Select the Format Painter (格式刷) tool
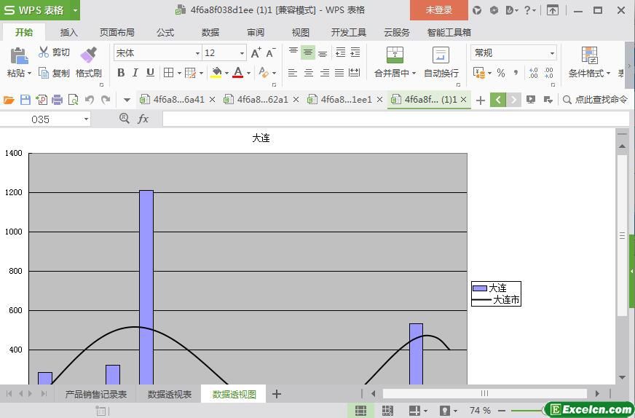 (88, 55)
